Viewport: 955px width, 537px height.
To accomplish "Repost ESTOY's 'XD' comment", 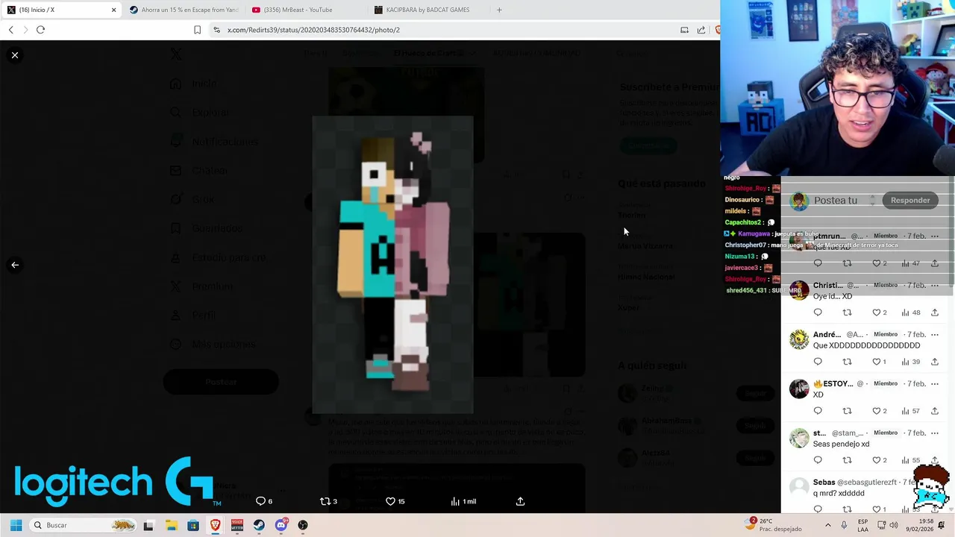I will click(847, 411).
